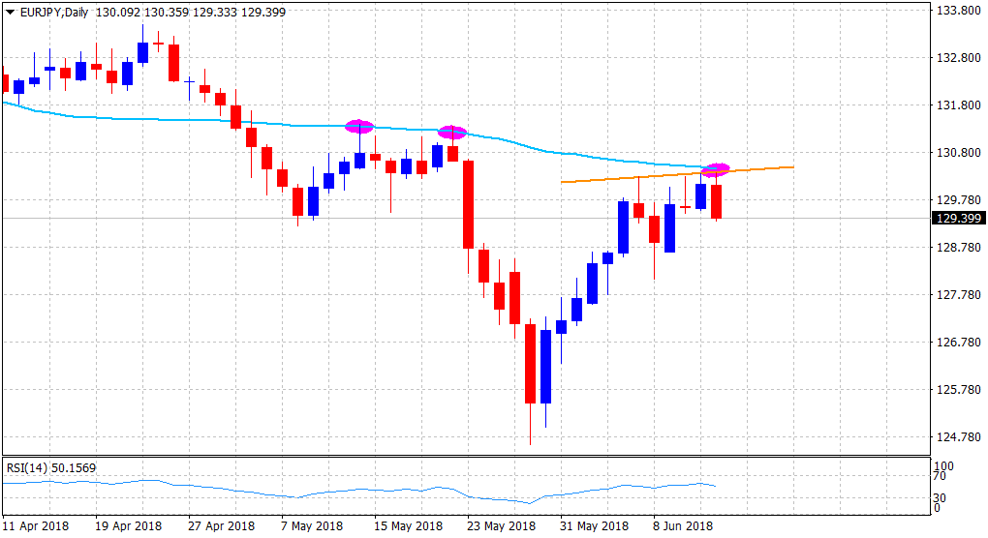The image size is (988, 538).
Task: Select the leftmost magenta ellipse marker
Action: coord(359,127)
